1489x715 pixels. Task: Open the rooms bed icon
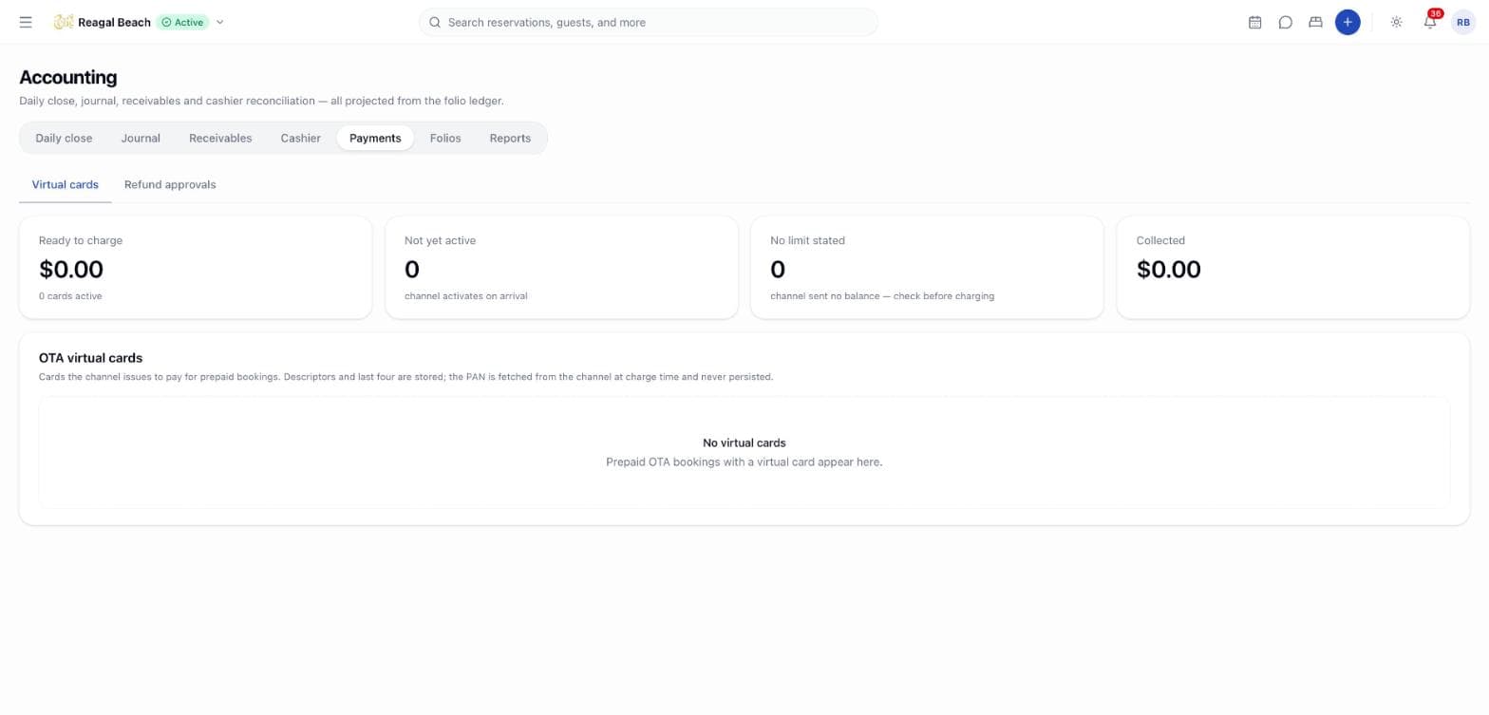[1315, 22]
